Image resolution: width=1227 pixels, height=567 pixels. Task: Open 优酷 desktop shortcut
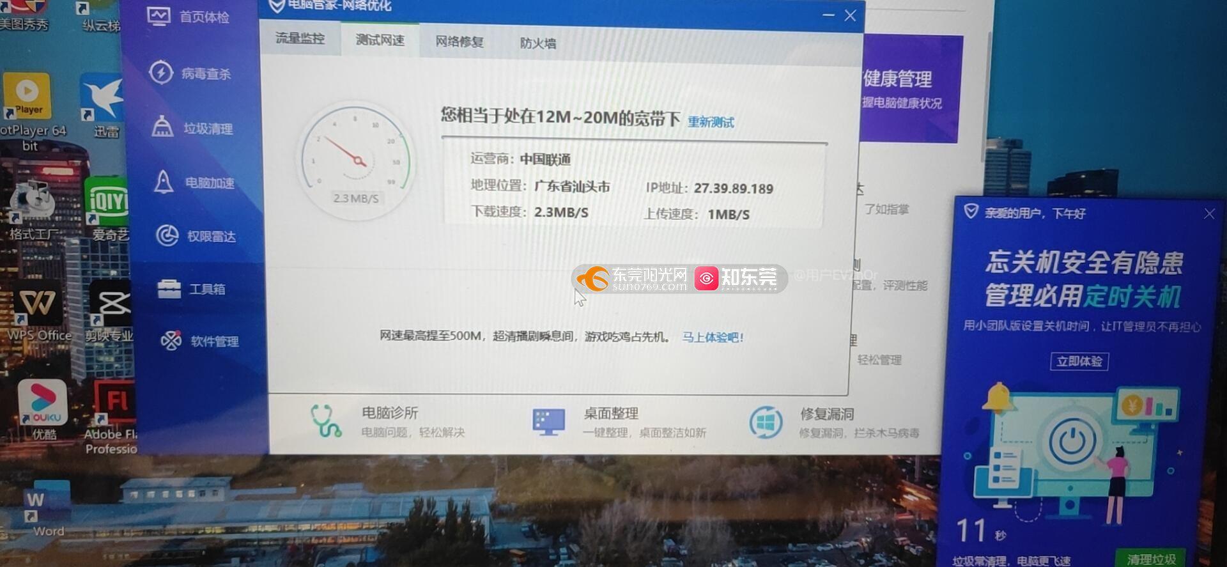(x=43, y=409)
